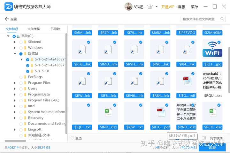The width and height of the screenshot is (230, 153).
Task: Click the search magnifier icon
Action: pyautogui.click(x=222, y=19)
